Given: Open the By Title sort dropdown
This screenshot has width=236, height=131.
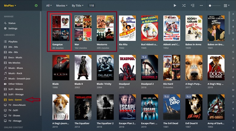Looking at the screenshot, I should click(x=77, y=5).
